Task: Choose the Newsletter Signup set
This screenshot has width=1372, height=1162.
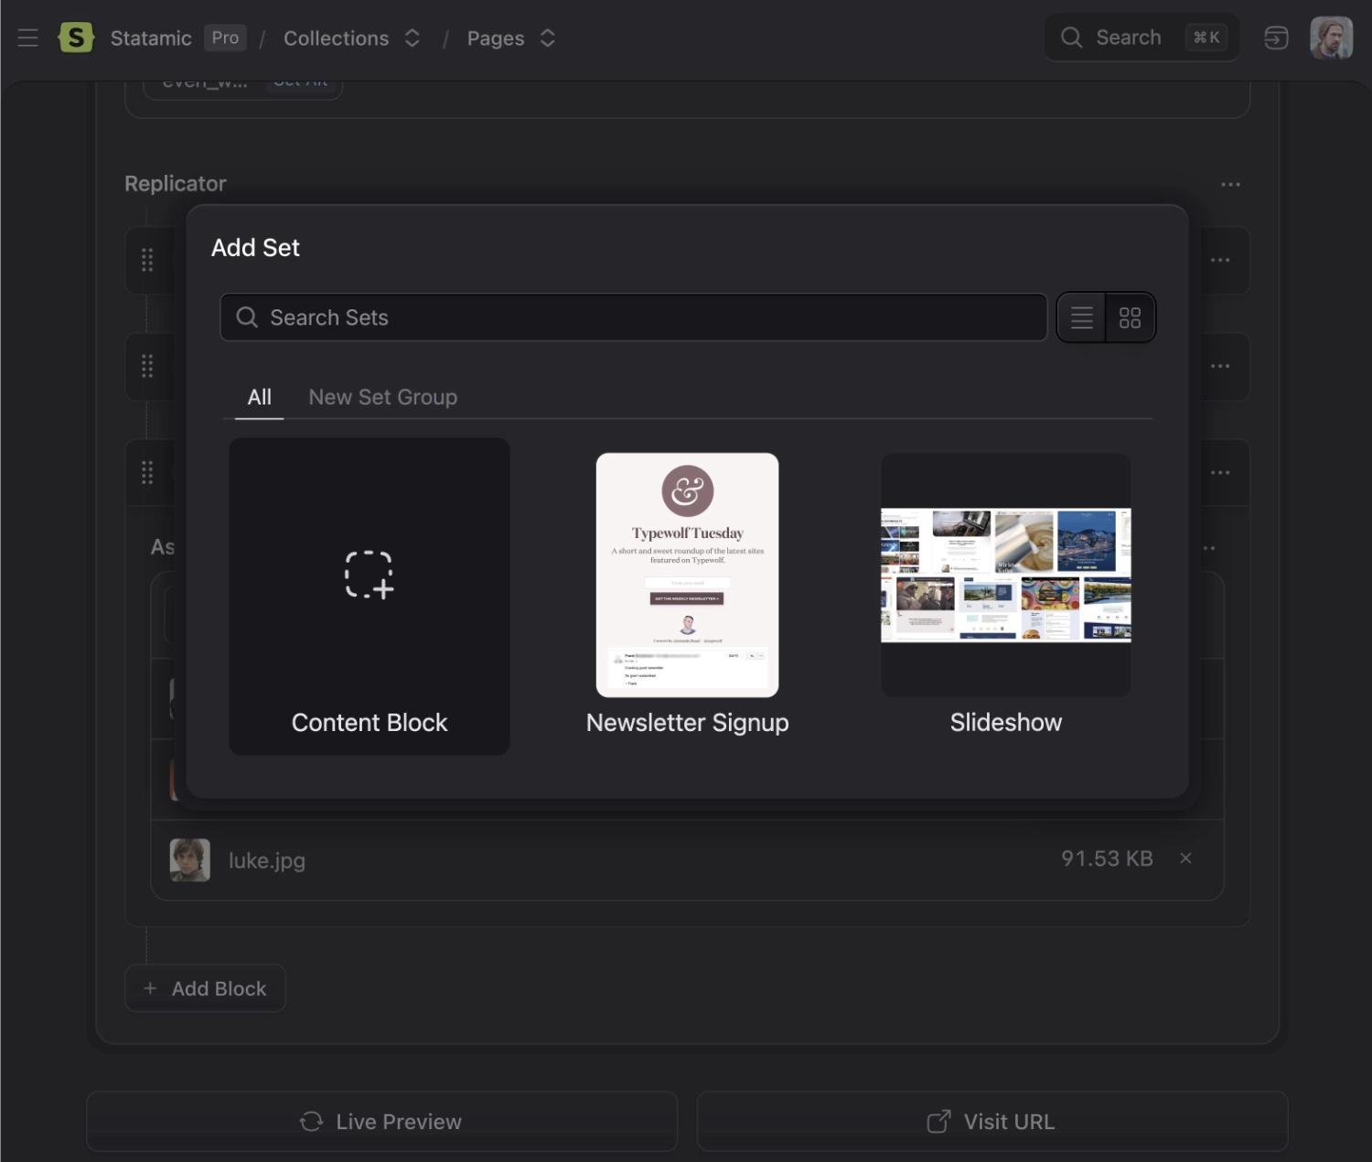Action: pyautogui.click(x=687, y=595)
